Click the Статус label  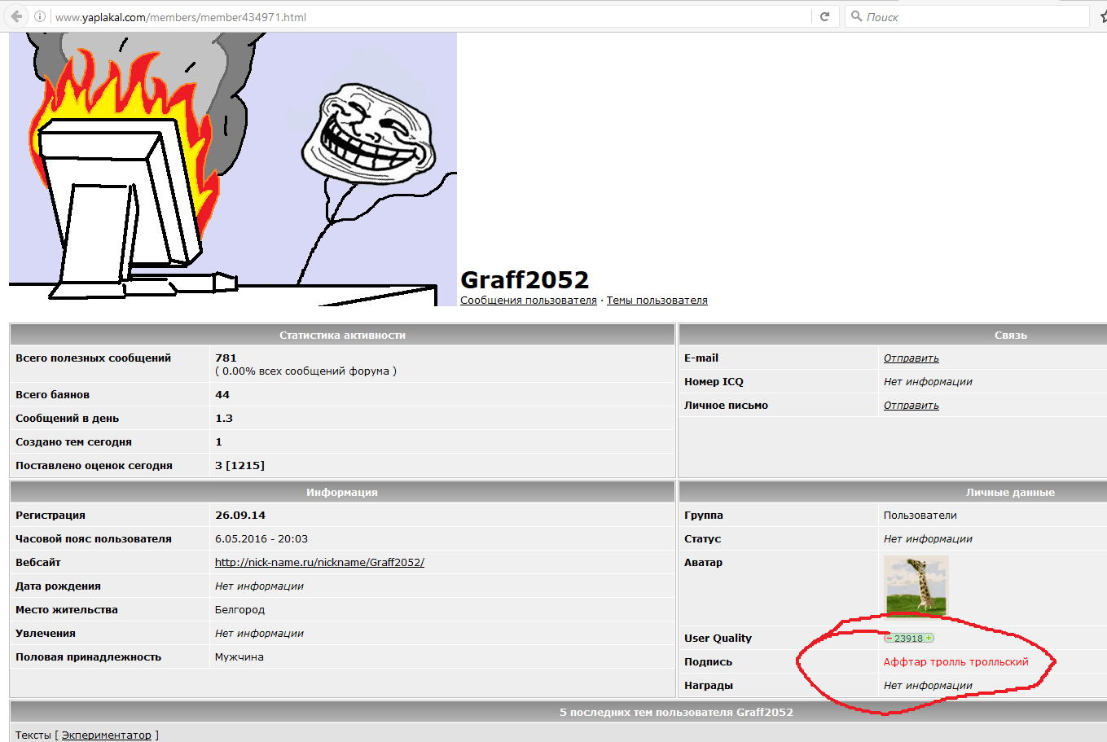(703, 539)
